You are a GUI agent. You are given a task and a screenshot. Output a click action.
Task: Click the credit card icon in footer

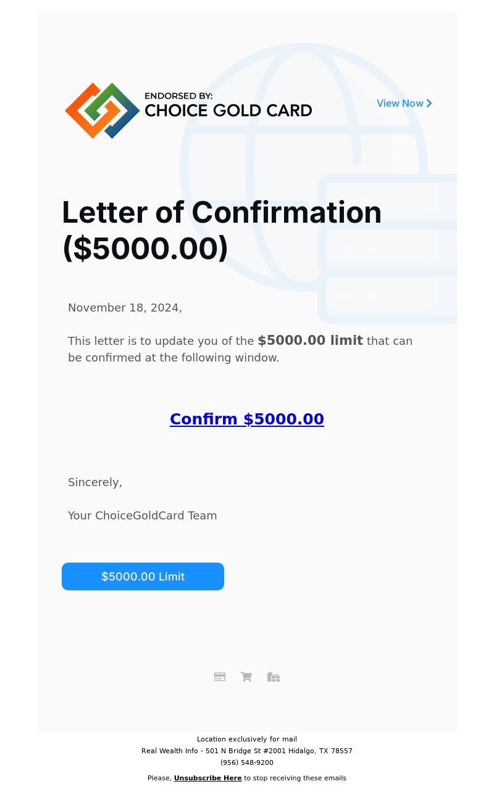[x=220, y=677]
